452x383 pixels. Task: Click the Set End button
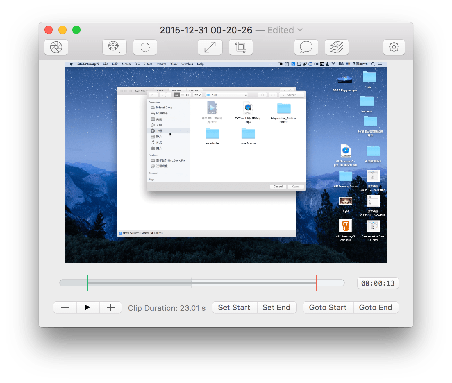(x=276, y=307)
